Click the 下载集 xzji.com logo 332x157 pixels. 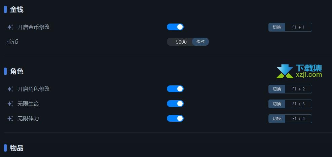pyautogui.click(x=299, y=71)
